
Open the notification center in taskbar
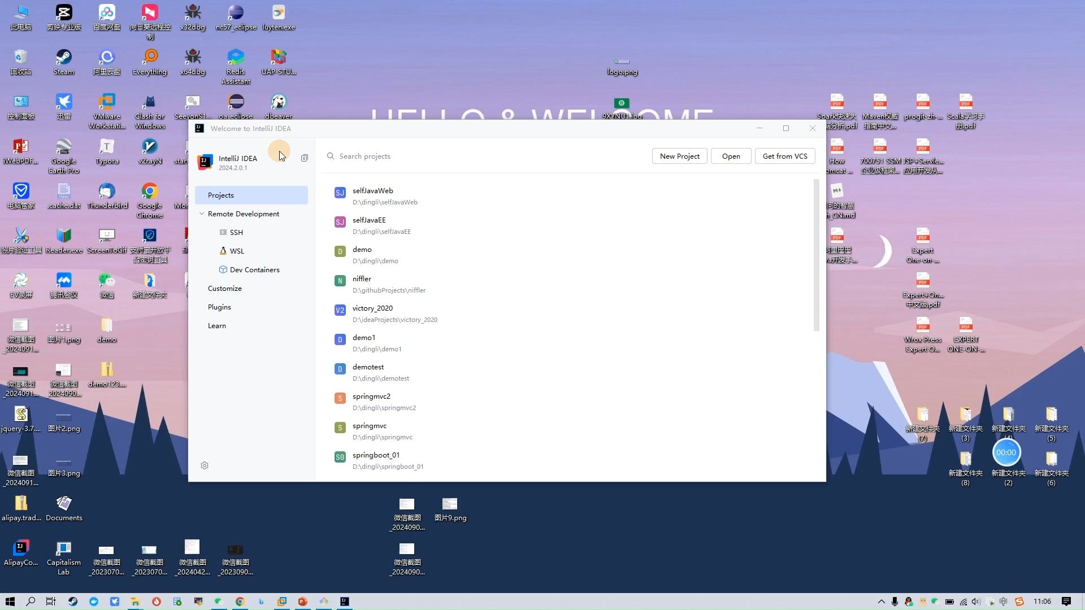point(1066,602)
